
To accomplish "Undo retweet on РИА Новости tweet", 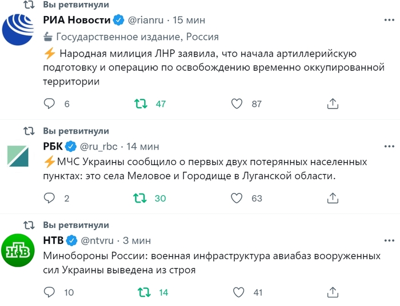I will point(140,104).
